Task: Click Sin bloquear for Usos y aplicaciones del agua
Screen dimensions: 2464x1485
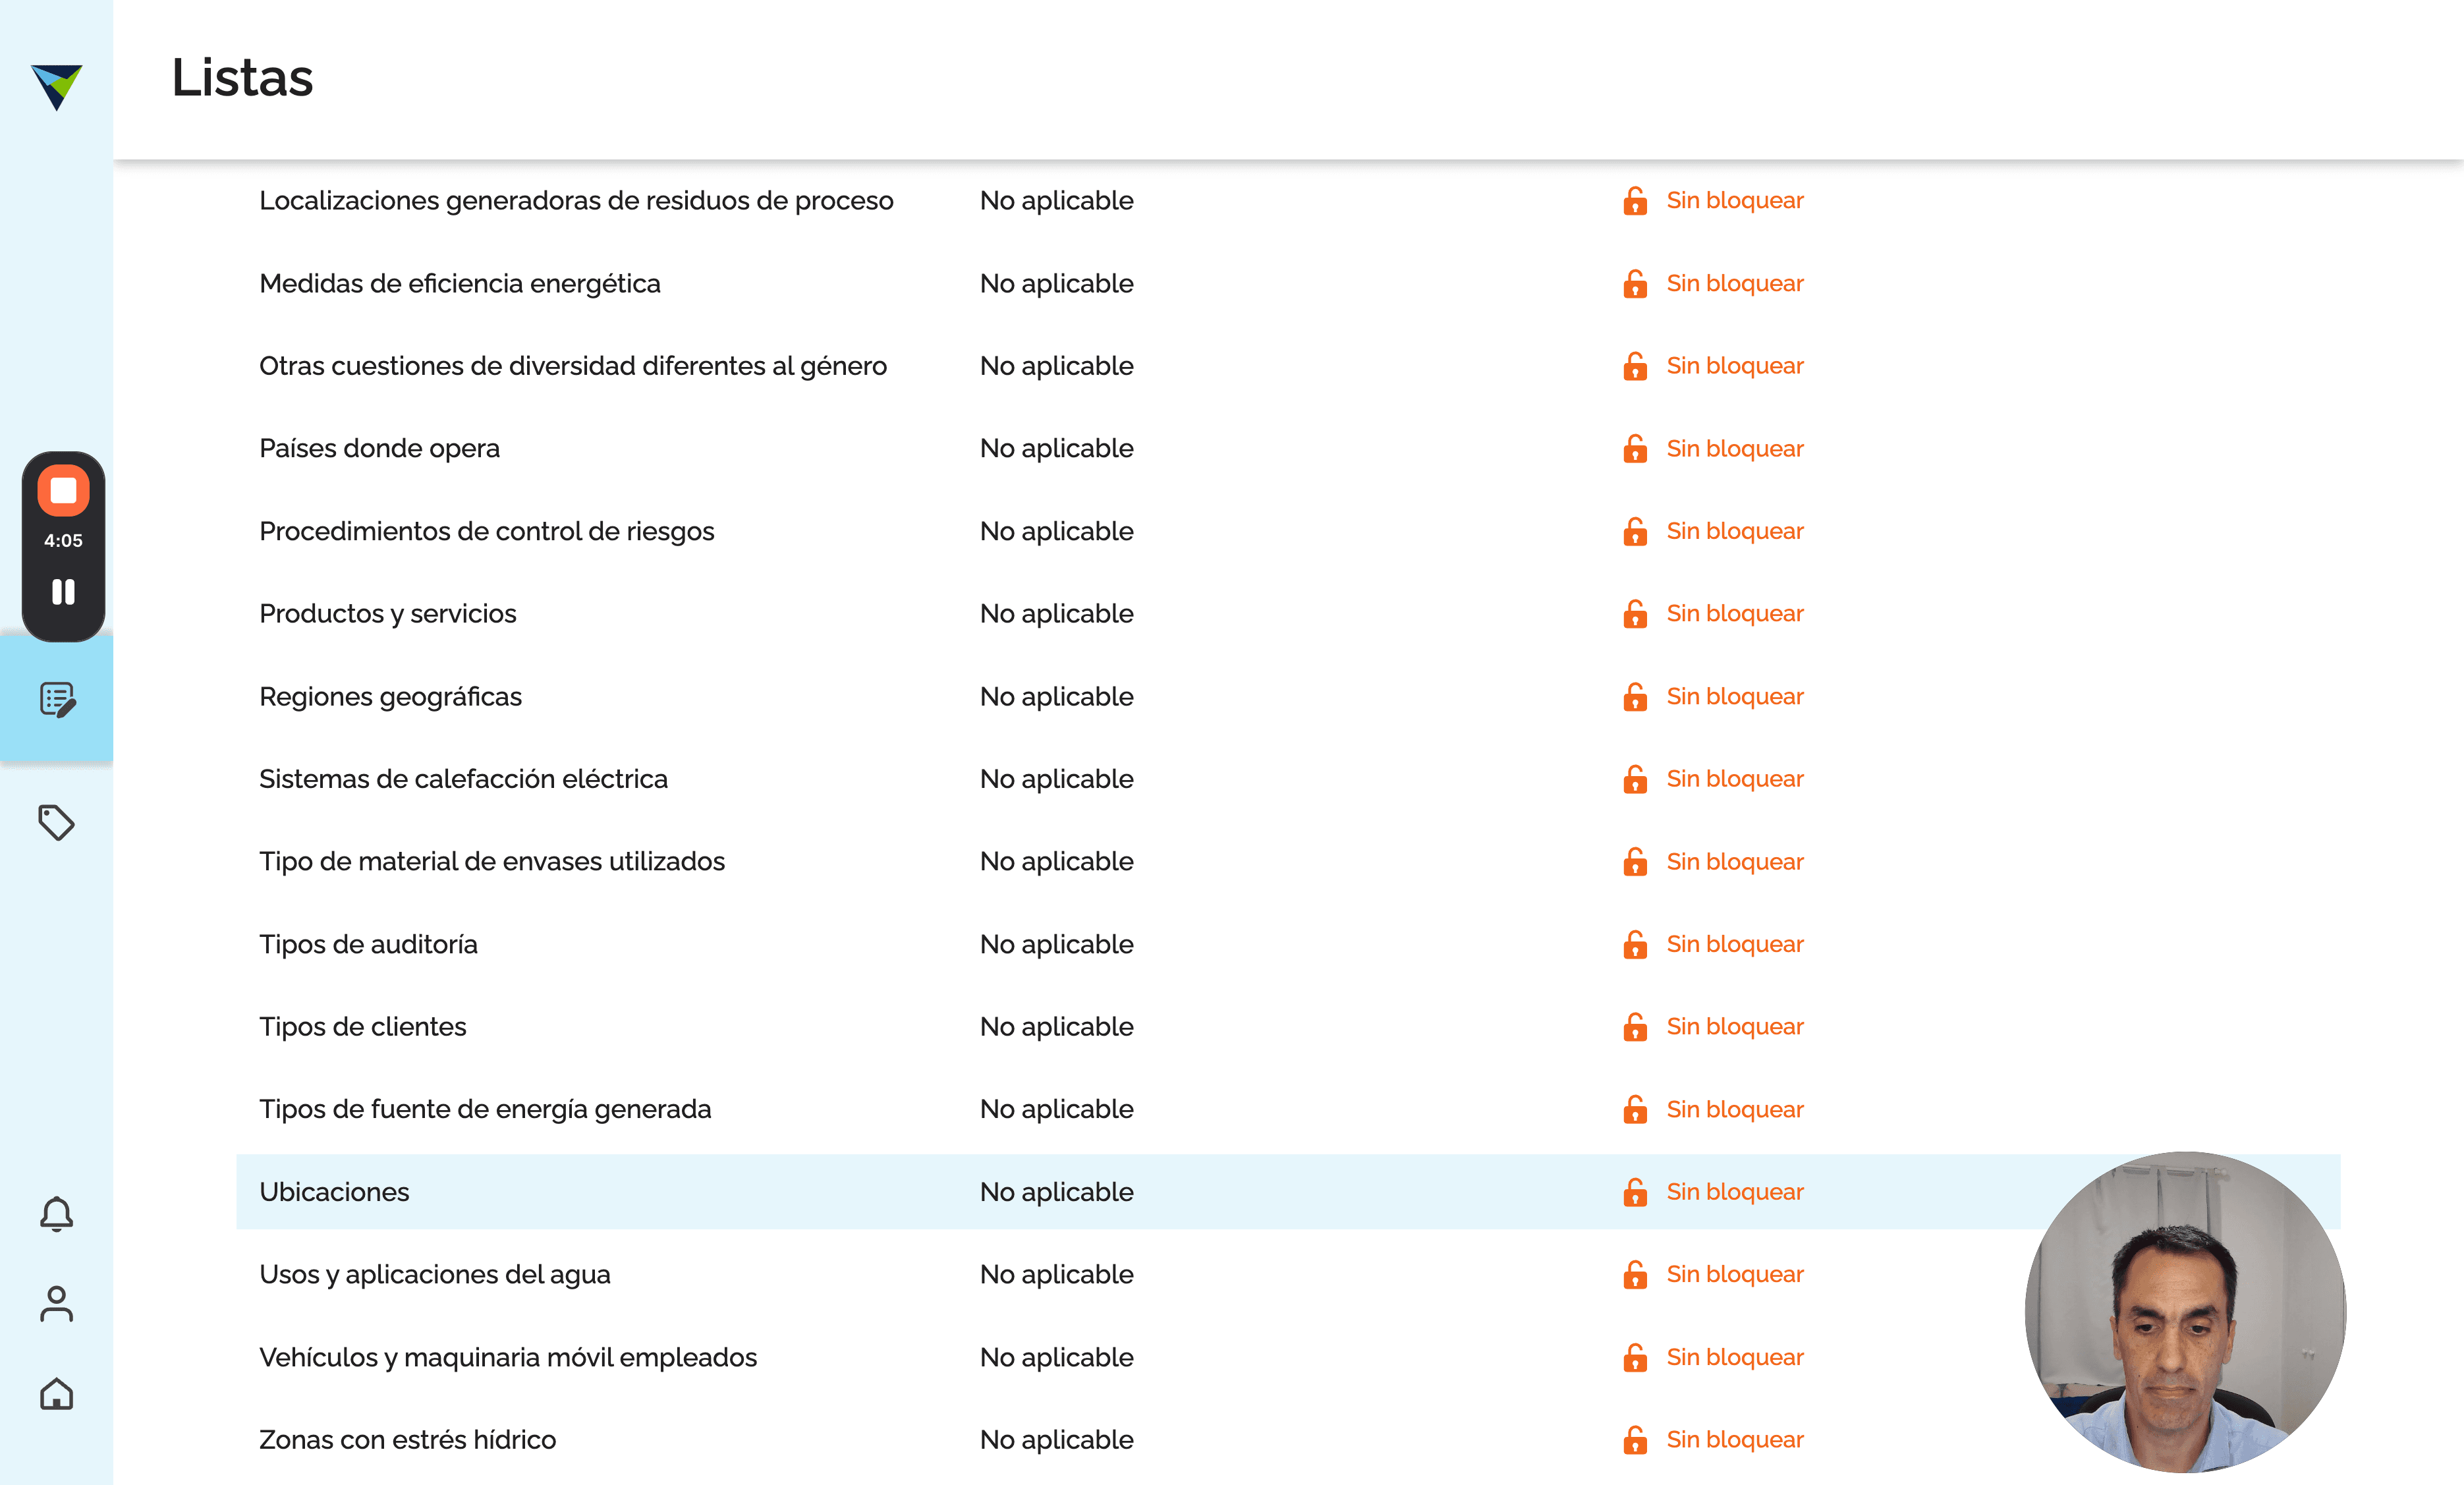Action: point(1734,1274)
